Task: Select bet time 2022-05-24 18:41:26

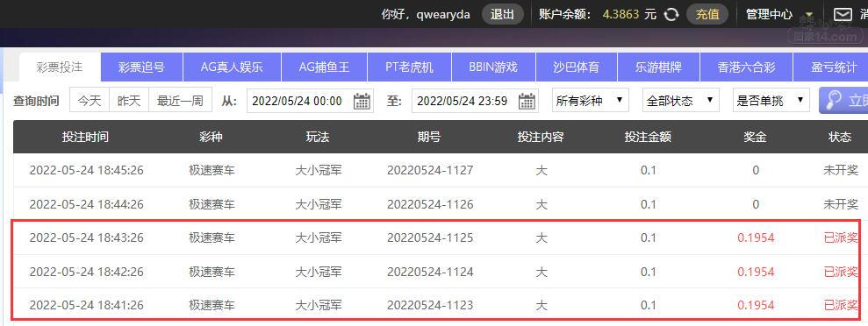Action: 86,306
